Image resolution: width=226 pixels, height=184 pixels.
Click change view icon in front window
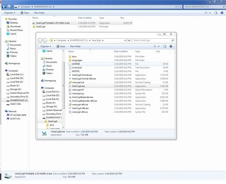[x=155, y=46]
